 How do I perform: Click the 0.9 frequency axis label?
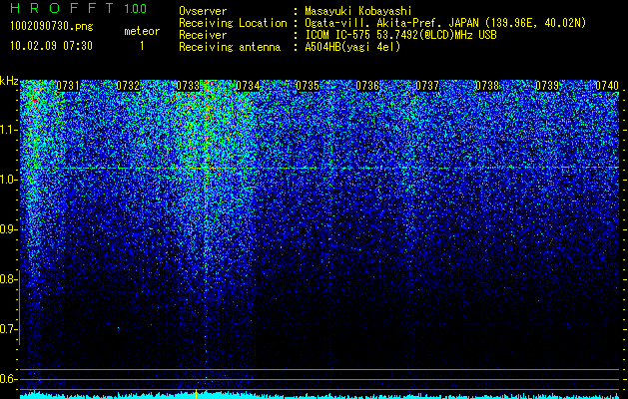8,229
